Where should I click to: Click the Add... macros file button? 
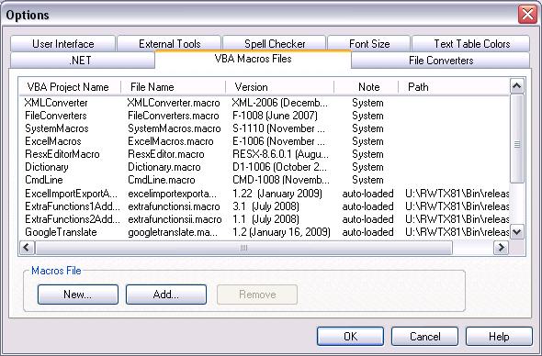166,295
